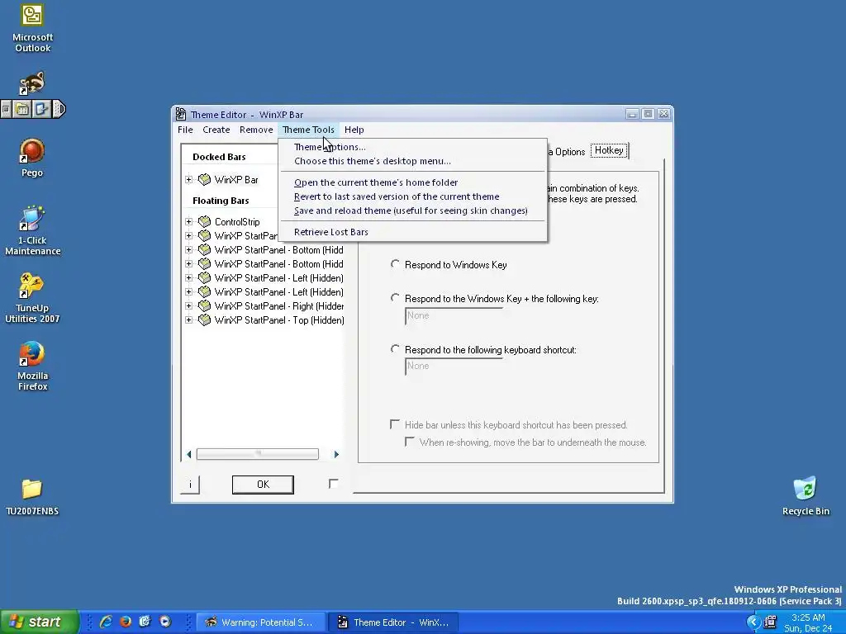846x634 pixels.
Task: Open the current theme's home folder
Action: [x=413, y=182]
